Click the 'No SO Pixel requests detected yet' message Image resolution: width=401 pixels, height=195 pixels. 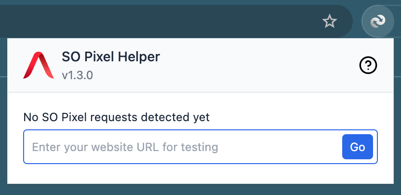[116, 117]
